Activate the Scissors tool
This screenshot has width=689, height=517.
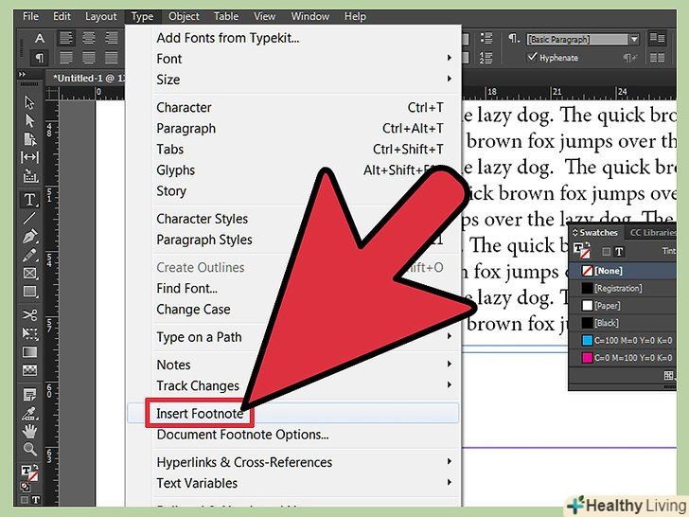tap(29, 315)
